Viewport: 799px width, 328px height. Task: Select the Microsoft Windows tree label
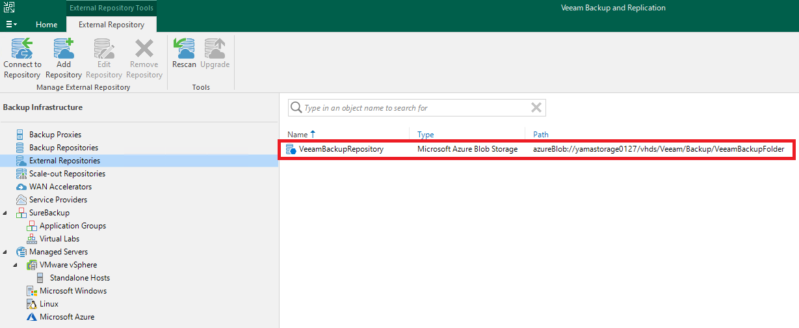click(x=73, y=291)
